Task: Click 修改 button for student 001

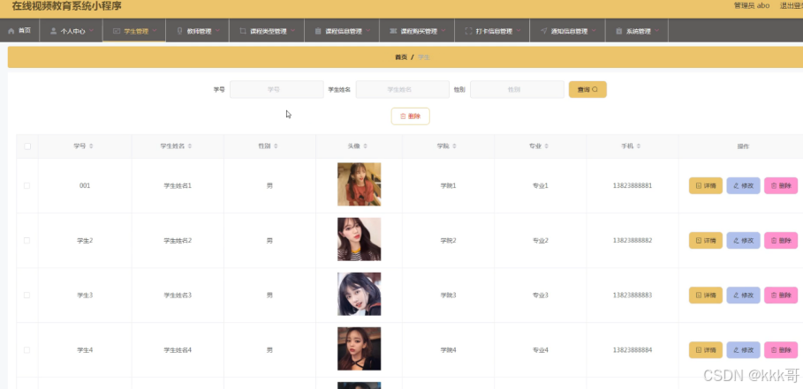Action: click(x=743, y=185)
